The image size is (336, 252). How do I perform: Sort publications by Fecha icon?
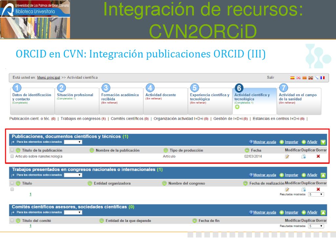[247, 150]
